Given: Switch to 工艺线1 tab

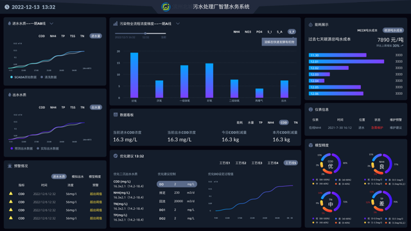Looking at the screenshot, I should (225, 163).
